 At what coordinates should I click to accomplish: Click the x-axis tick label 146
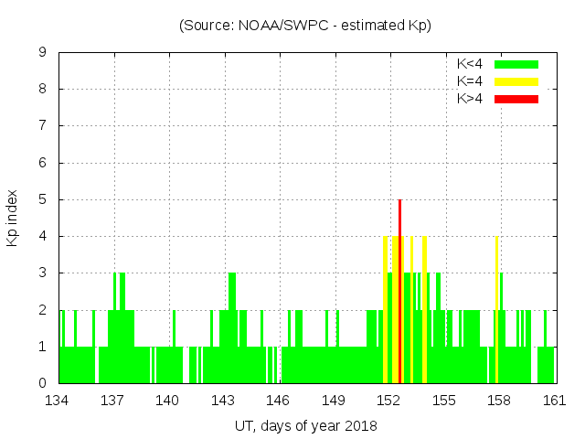point(279,401)
